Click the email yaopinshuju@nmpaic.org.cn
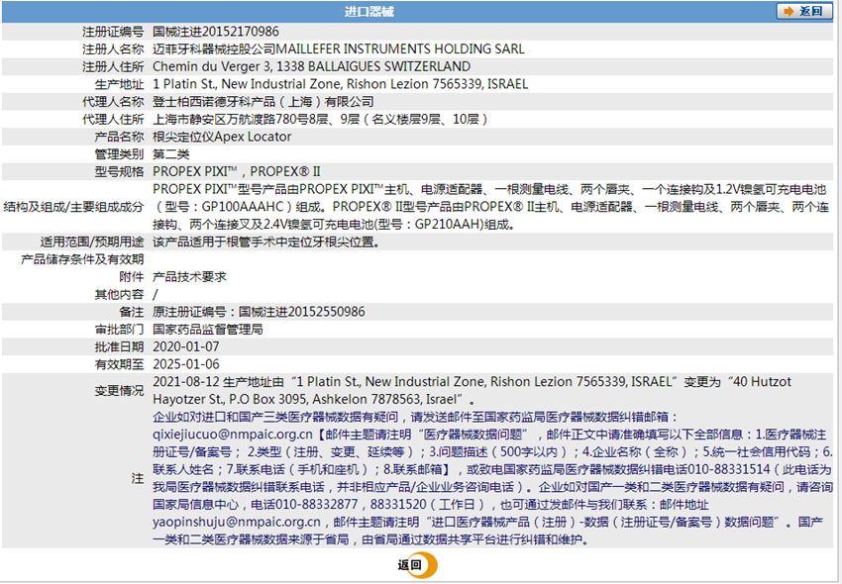 click(x=237, y=523)
